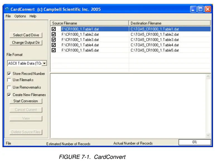This screenshot has width=218, height=161.
Task: Click the Destination Filename column header
Action: (169, 23)
